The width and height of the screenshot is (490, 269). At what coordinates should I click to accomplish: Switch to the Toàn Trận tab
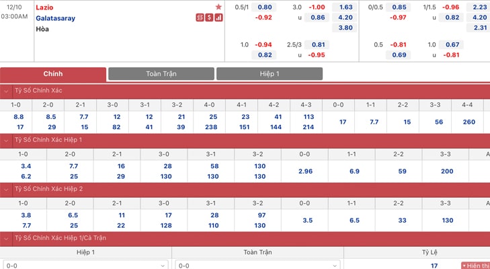tap(161, 74)
